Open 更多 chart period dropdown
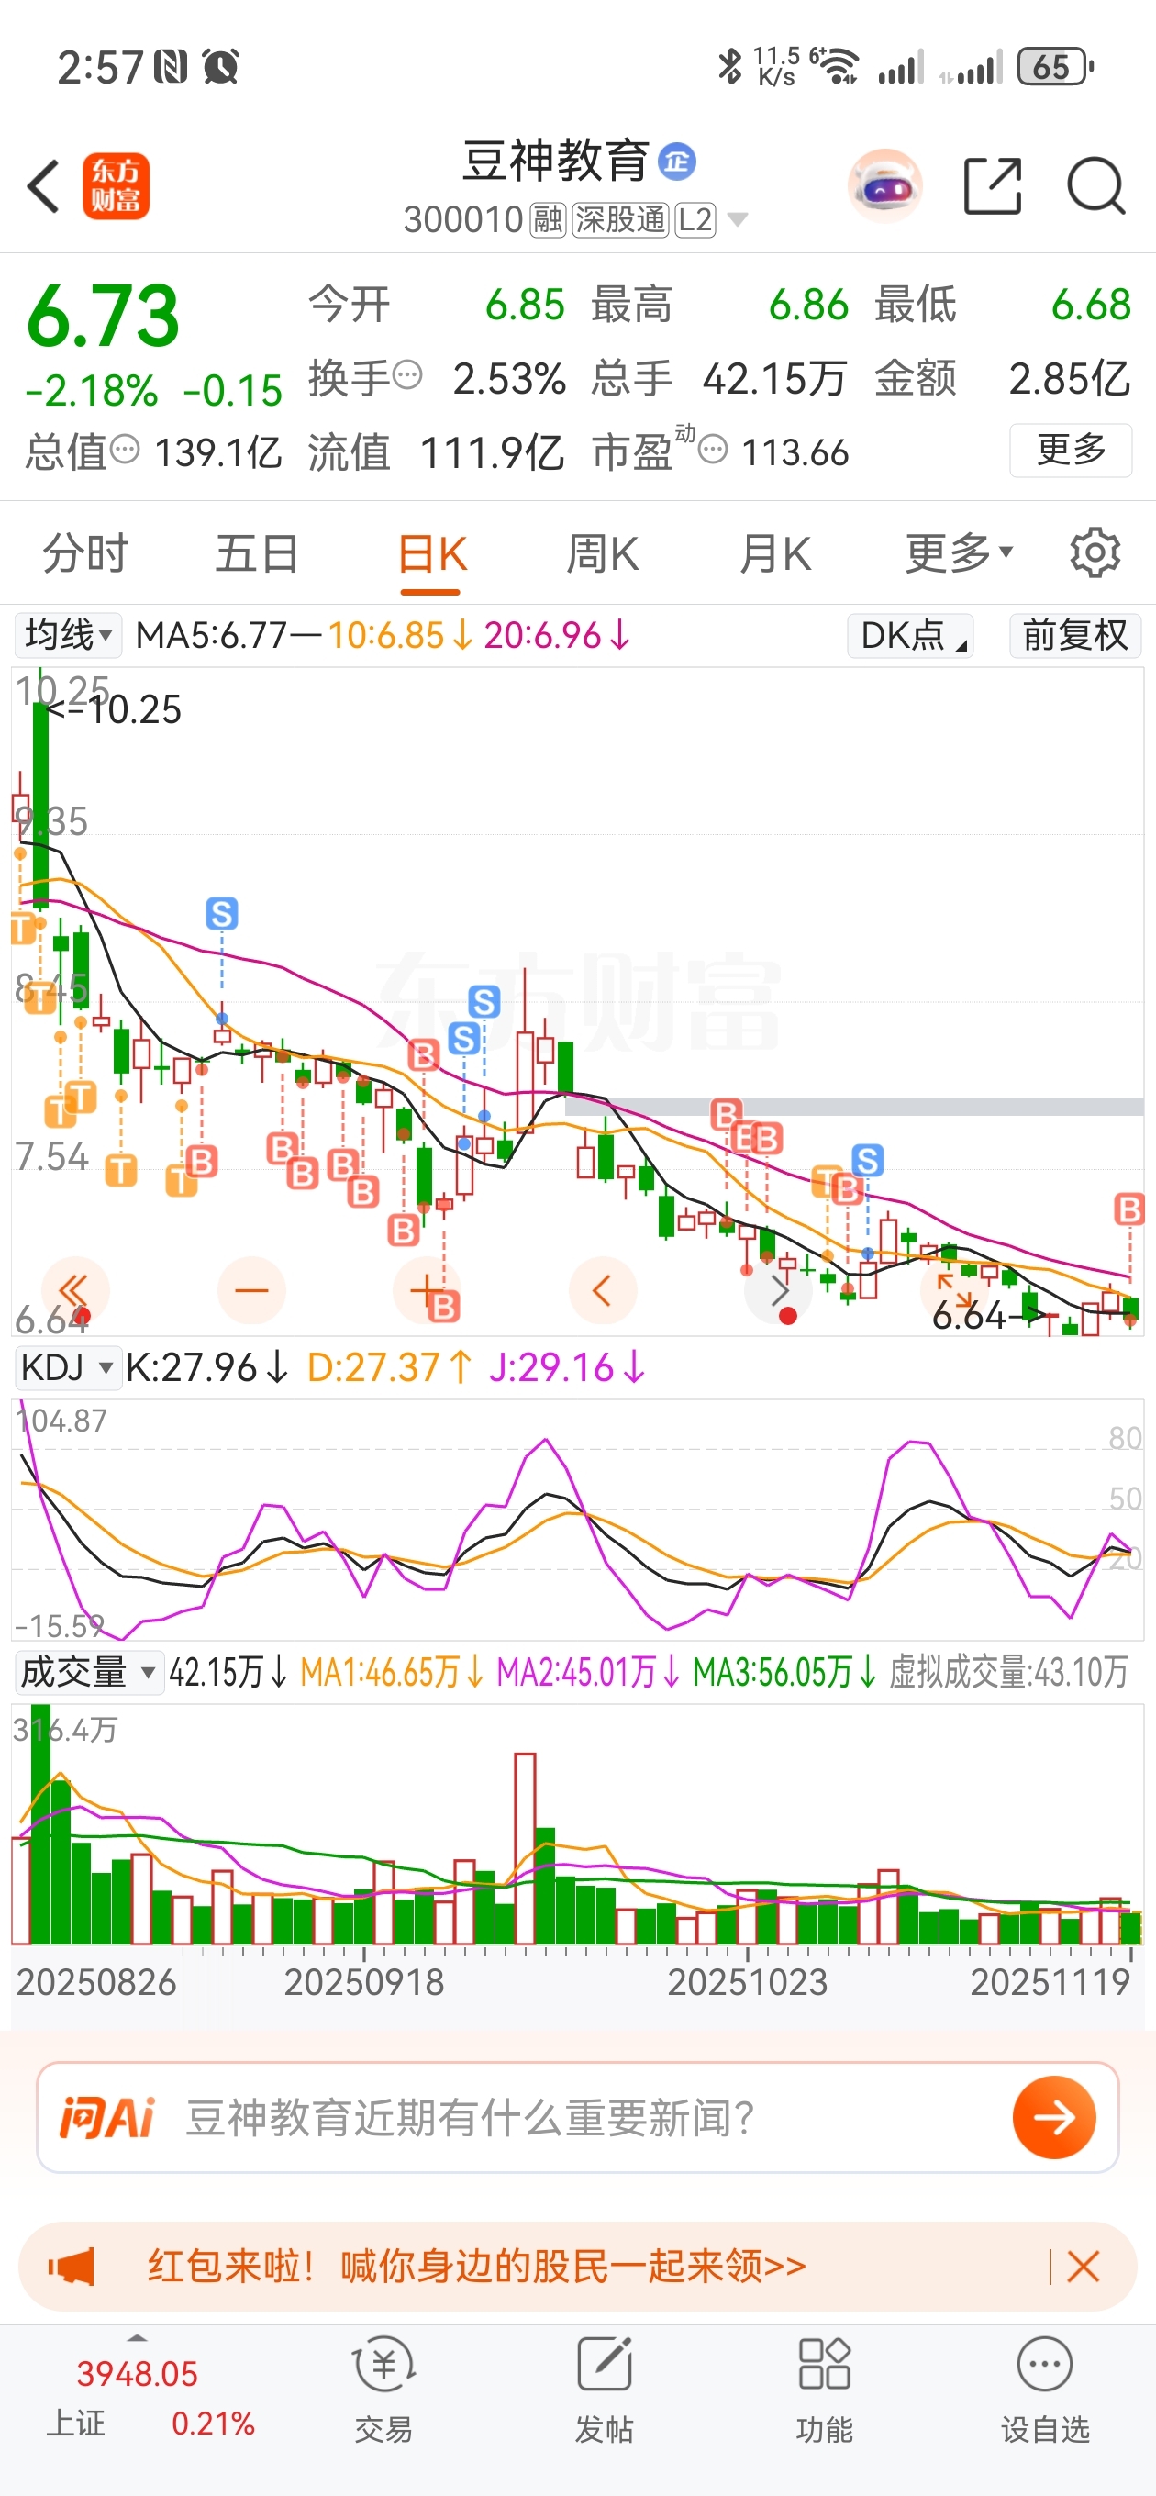The width and height of the screenshot is (1156, 2496). 959,554
